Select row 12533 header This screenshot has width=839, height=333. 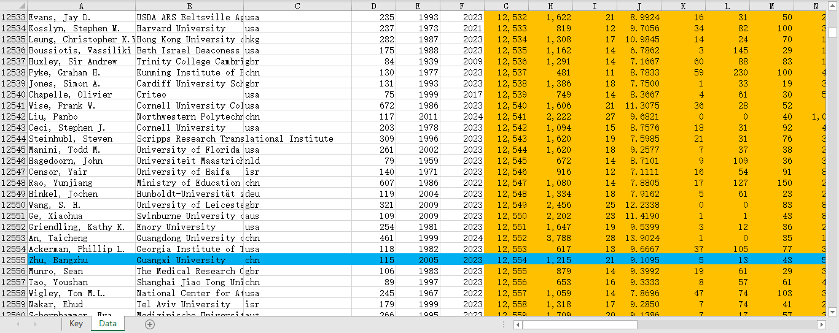pos(14,17)
